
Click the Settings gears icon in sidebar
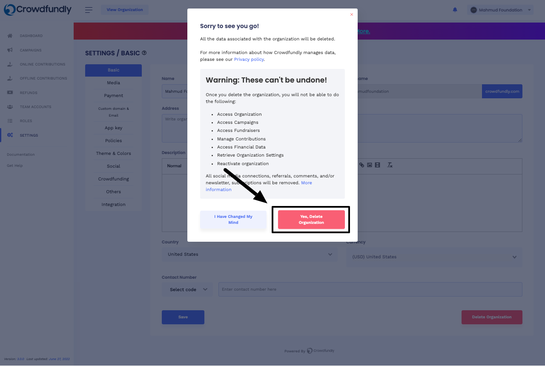click(x=10, y=135)
